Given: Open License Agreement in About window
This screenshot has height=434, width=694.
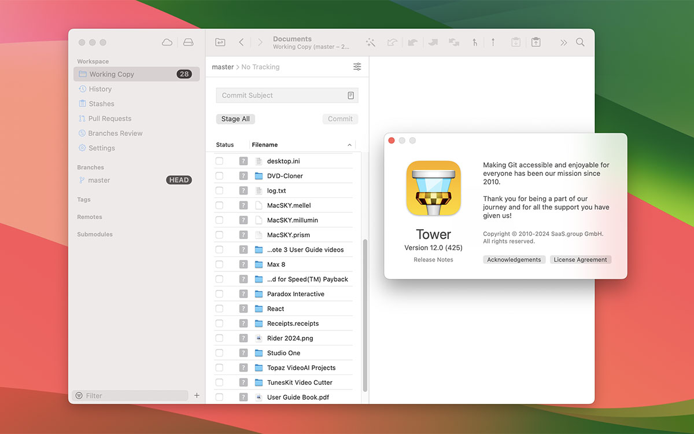Looking at the screenshot, I should (581, 260).
